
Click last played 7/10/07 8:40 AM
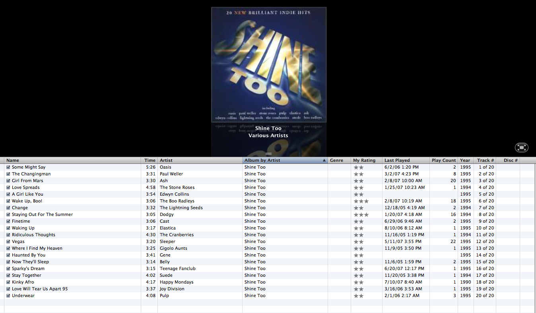(403, 282)
